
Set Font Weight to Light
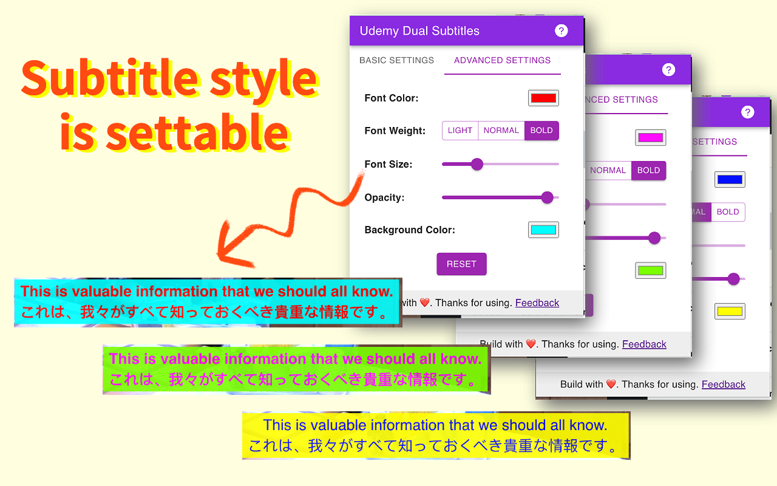[460, 131]
